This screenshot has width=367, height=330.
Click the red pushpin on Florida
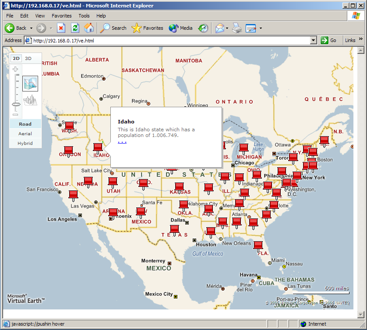click(x=258, y=245)
